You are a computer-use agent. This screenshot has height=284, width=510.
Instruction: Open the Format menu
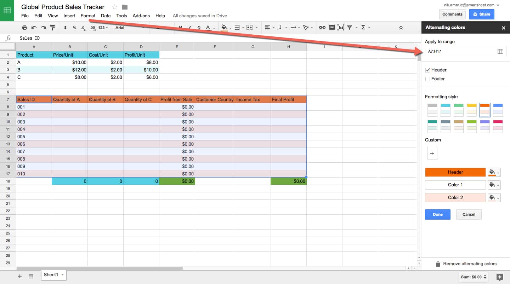[88, 16]
